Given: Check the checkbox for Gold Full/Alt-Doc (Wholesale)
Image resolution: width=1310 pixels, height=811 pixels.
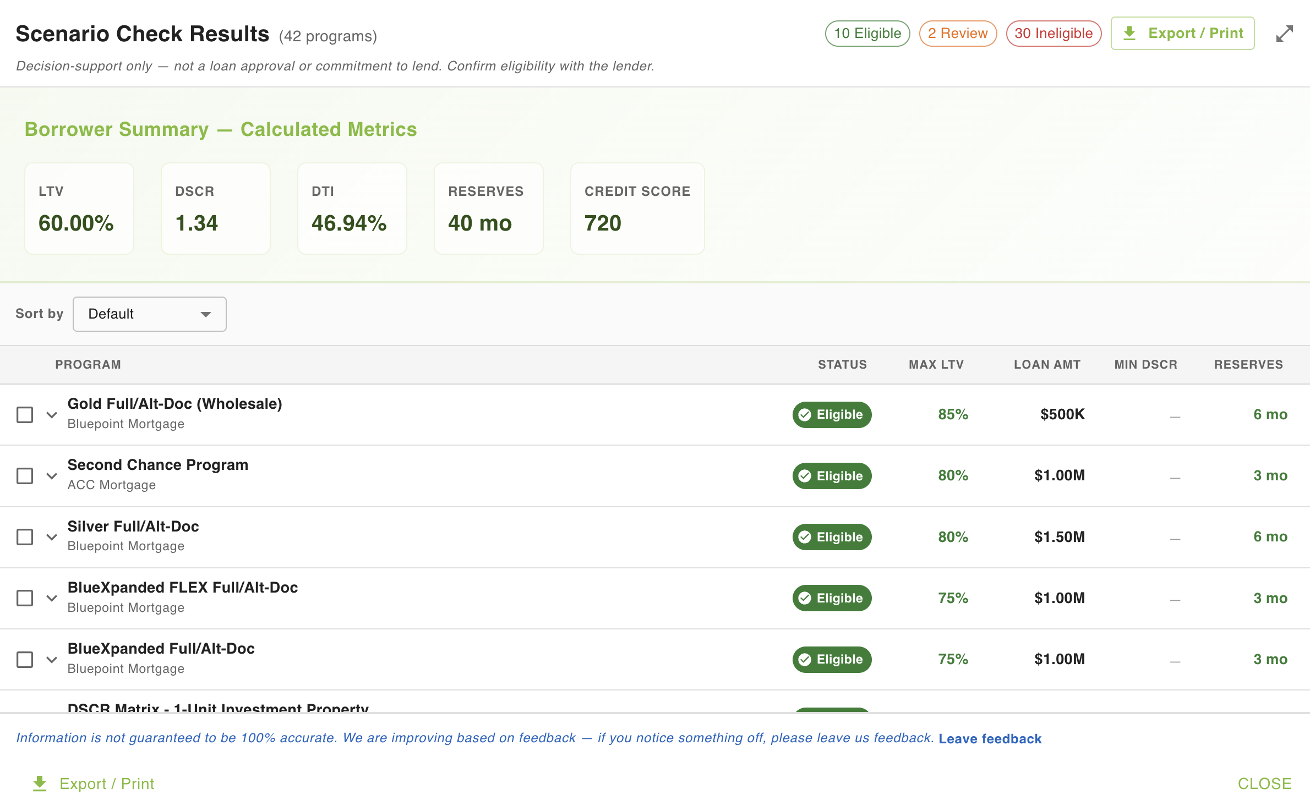Looking at the screenshot, I should 25,414.
